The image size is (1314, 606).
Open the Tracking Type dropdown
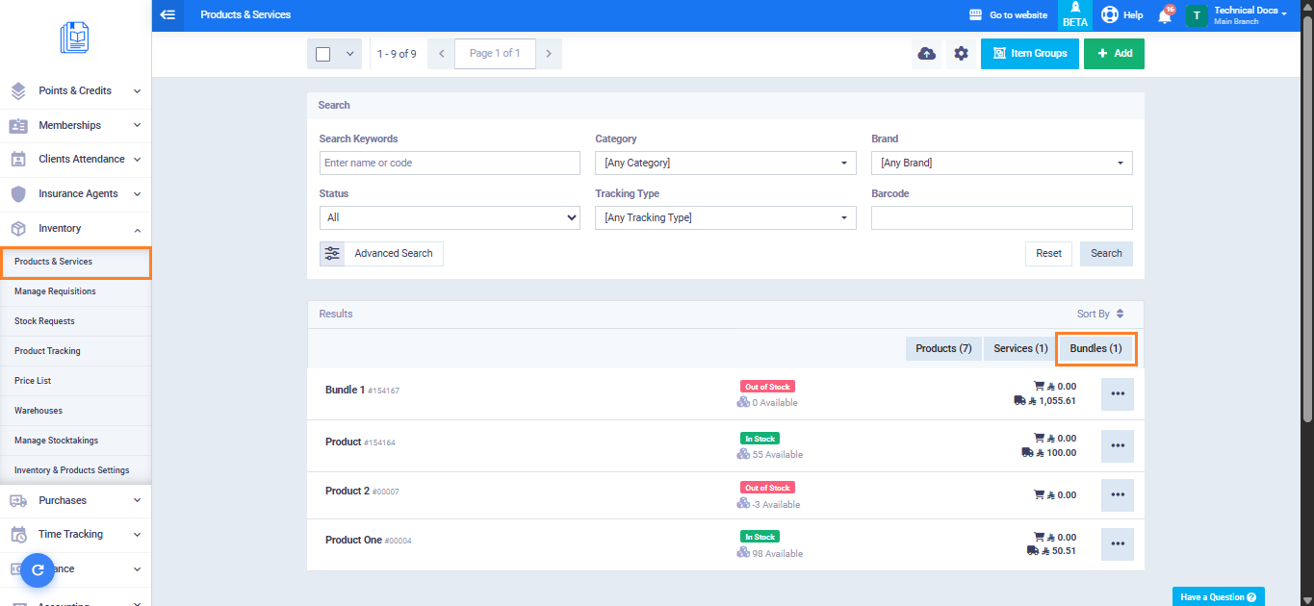725,217
